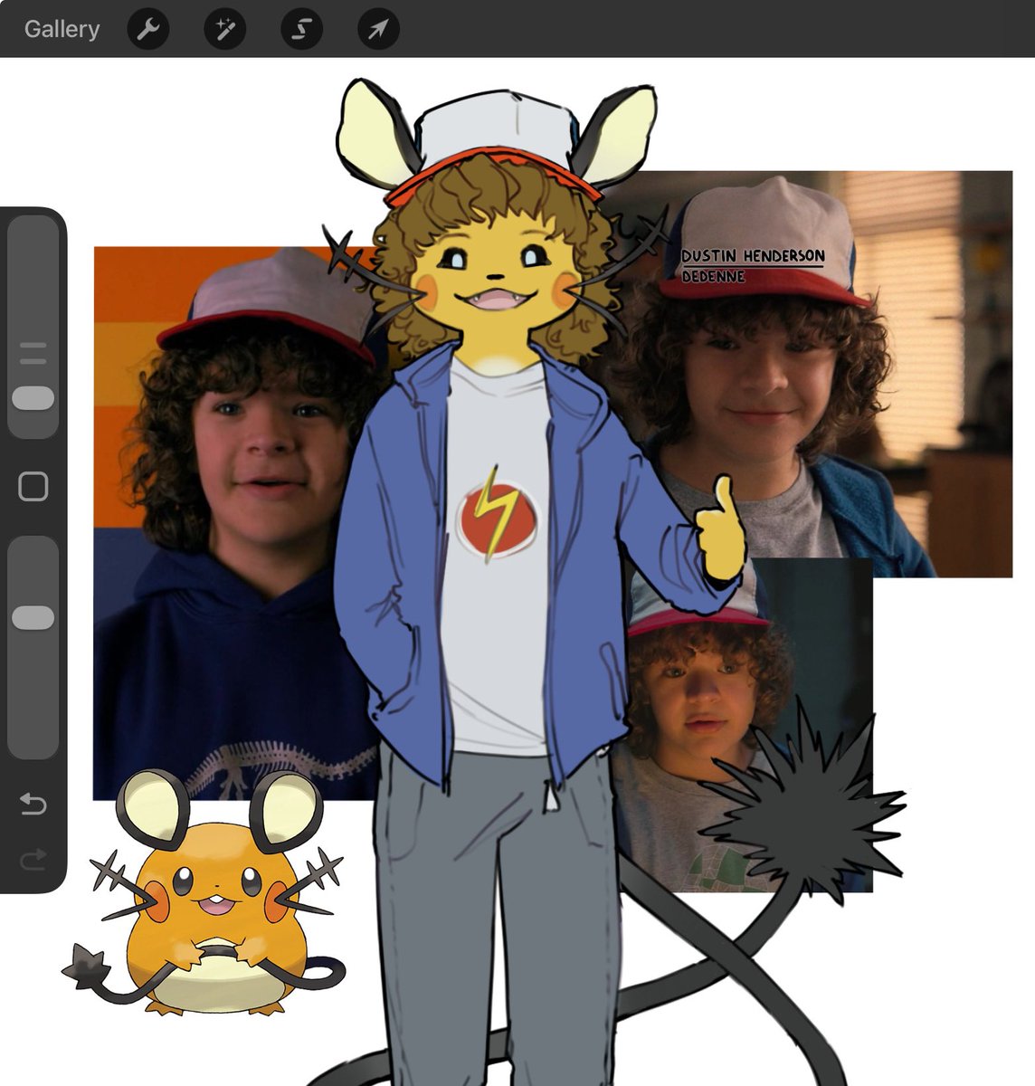Open the Adjustments magic wand menu

click(224, 29)
